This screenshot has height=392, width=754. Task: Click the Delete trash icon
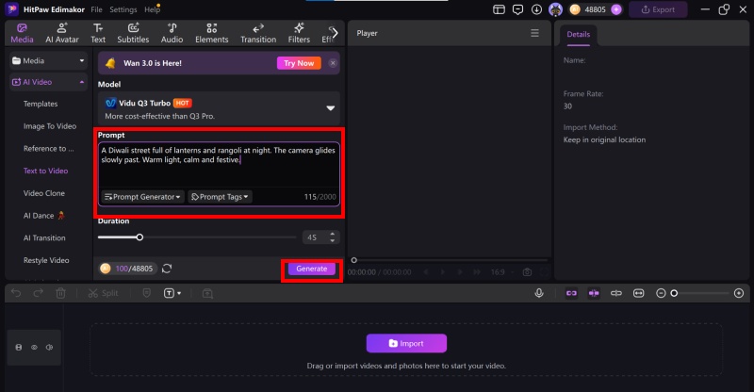click(60, 293)
